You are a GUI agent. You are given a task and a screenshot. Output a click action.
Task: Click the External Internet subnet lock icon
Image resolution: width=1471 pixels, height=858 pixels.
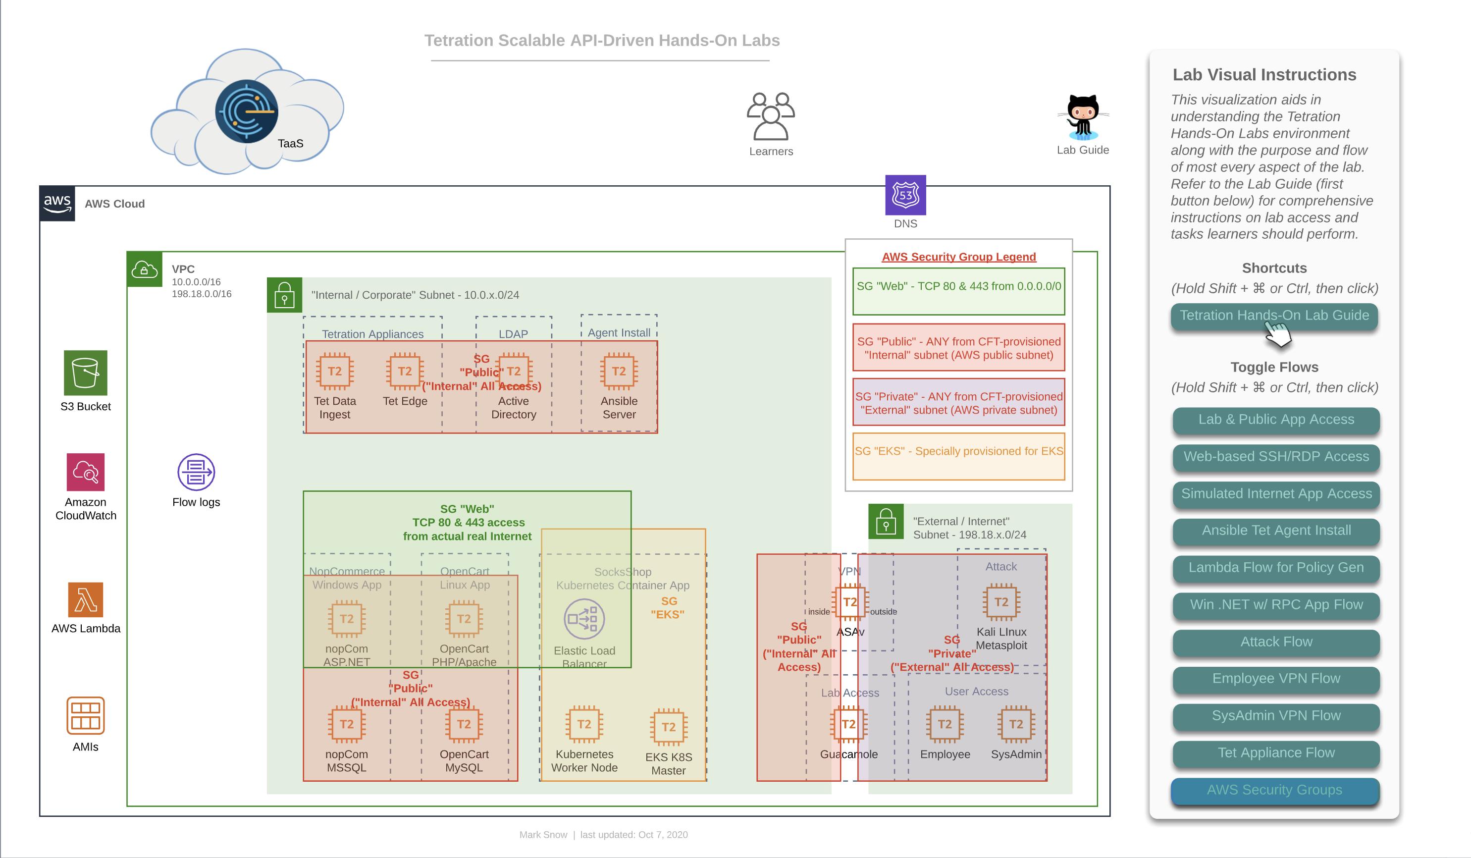pyautogui.click(x=886, y=521)
